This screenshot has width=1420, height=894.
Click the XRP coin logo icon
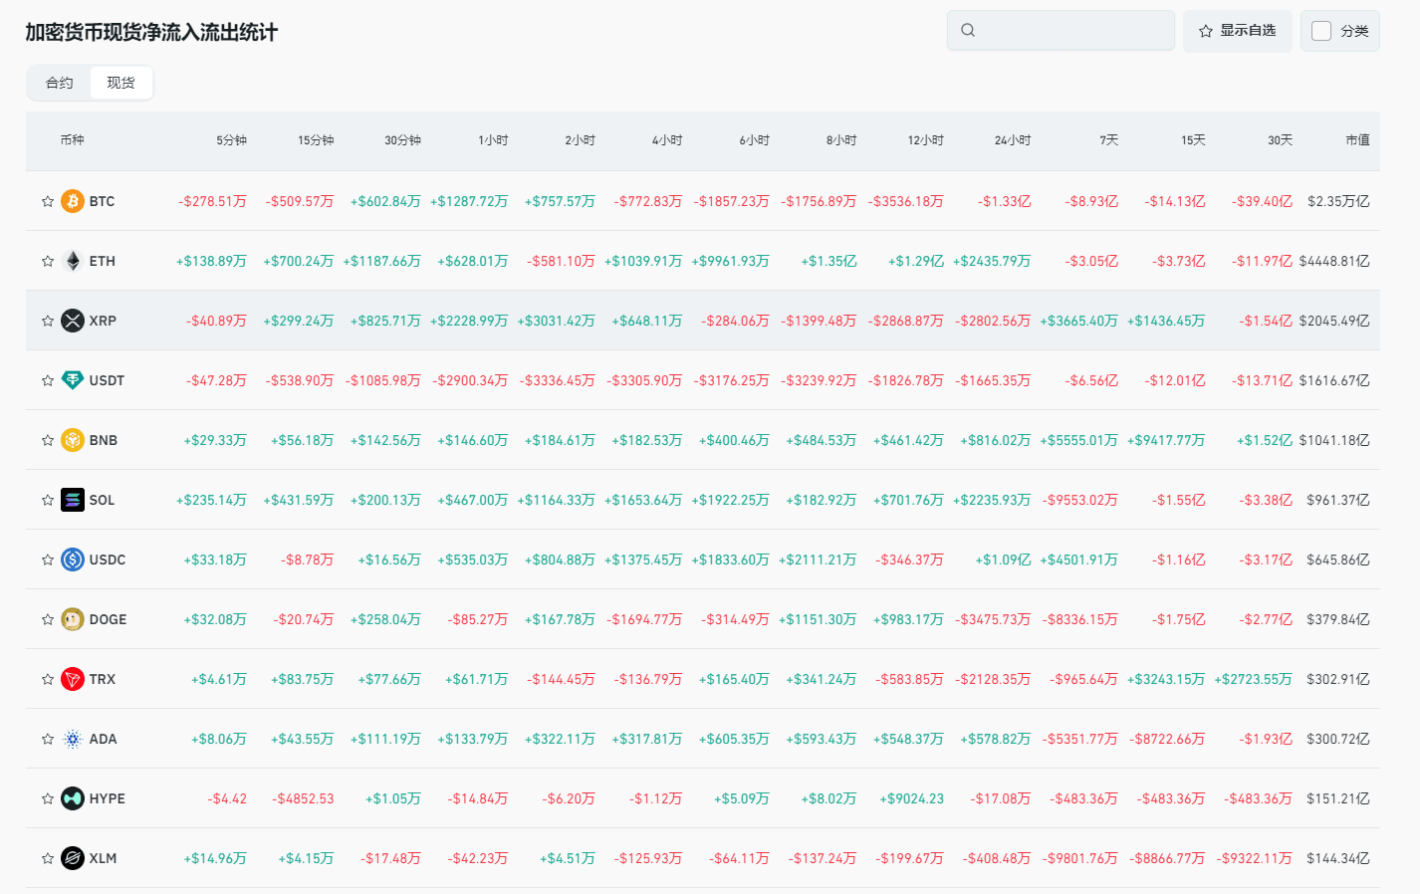(73, 321)
